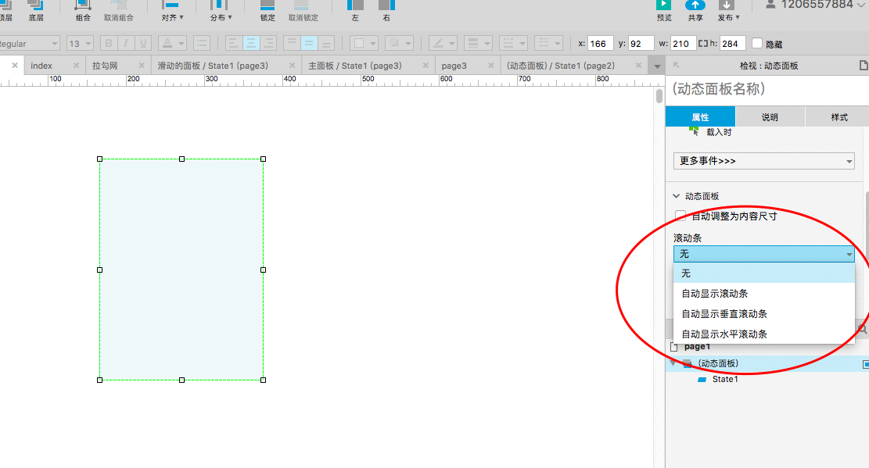Screen dimensions: 869x468
Task: Insert a bulleted list
Action: [x=202, y=43]
